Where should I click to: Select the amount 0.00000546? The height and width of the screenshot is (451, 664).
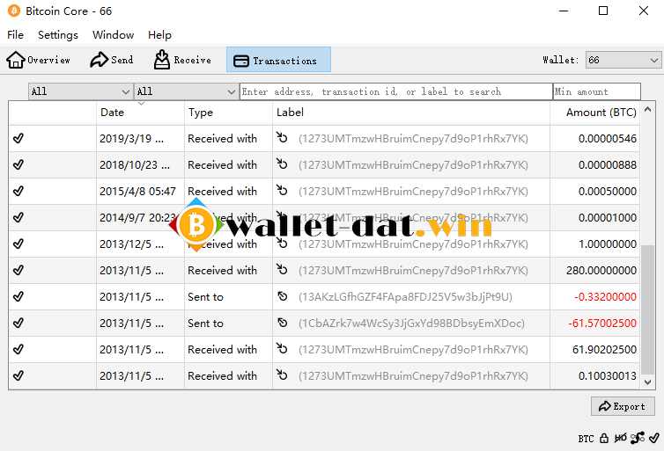tap(608, 139)
